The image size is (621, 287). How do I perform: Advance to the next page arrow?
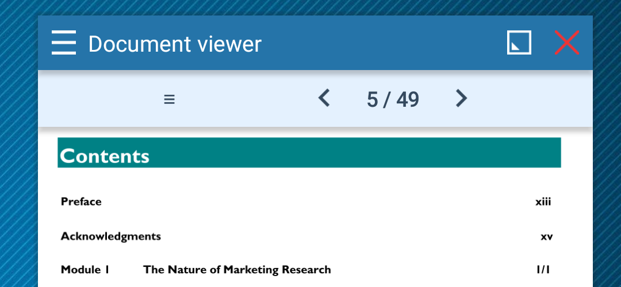(x=461, y=98)
